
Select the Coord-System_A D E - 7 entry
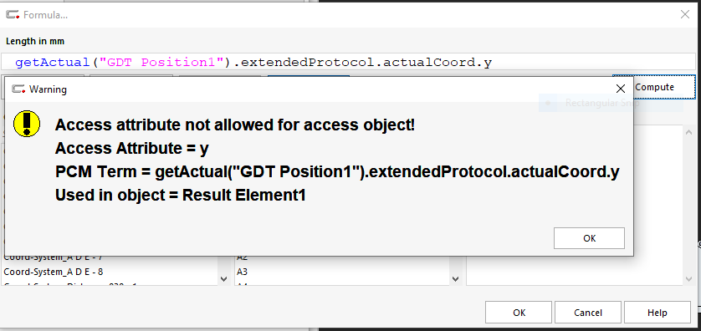[54, 257]
